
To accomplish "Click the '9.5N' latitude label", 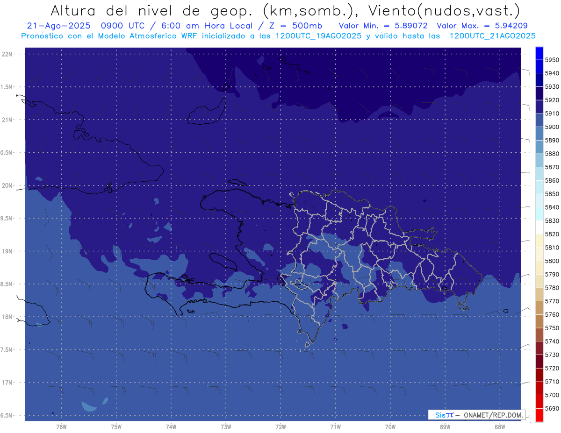I will [x=6, y=219].
